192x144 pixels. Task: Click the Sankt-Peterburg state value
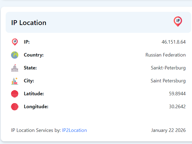(x=168, y=68)
